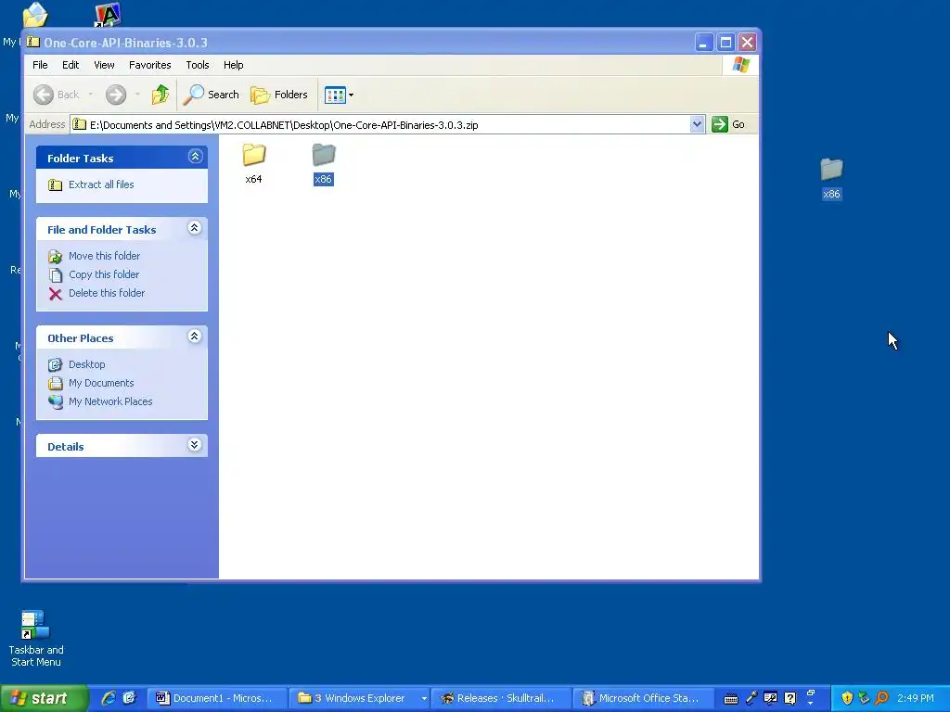Open the 3 Windows Explorer taskbar group
Image resolution: width=950 pixels, height=712 pixels.
point(359,698)
